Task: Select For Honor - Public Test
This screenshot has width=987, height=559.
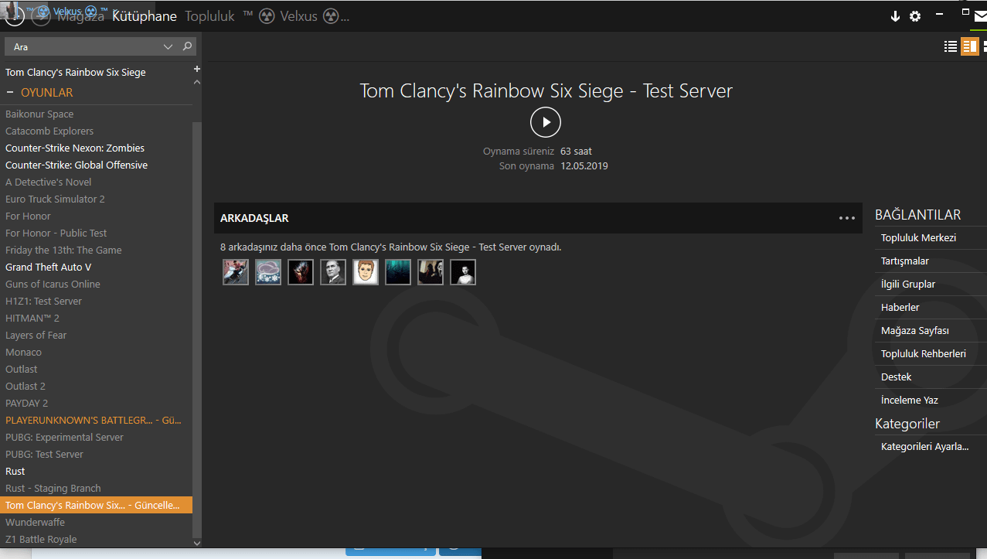Action: click(x=96, y=233)
